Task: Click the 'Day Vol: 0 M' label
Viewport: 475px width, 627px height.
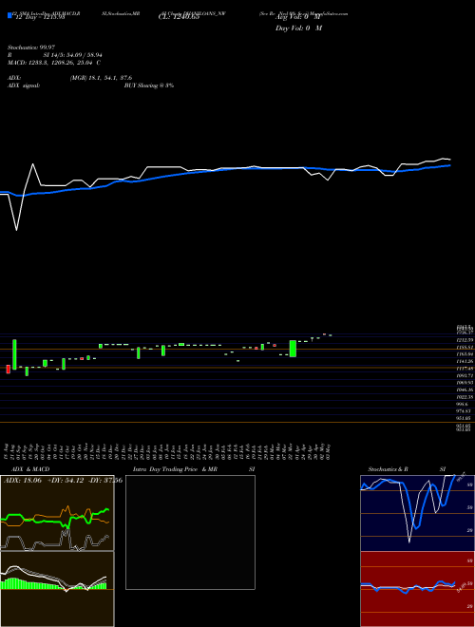Action: pyautogui.click(x=298, y=28)
